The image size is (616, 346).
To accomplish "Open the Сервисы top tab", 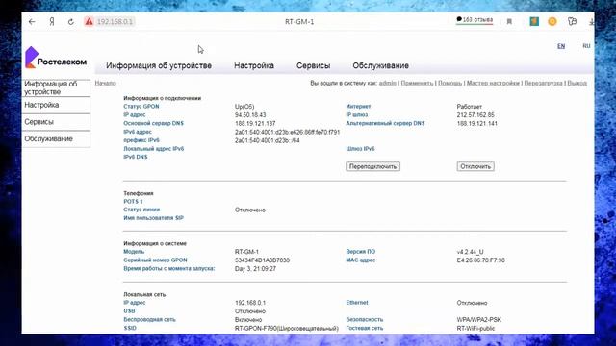I will click(x=313, y=65).
